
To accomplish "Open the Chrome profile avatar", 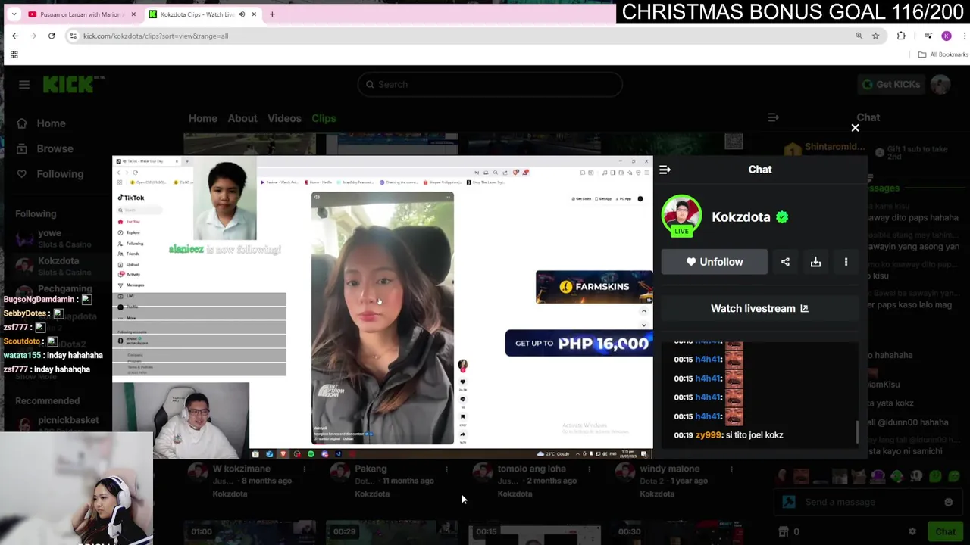I will click(x=946, y=36).
